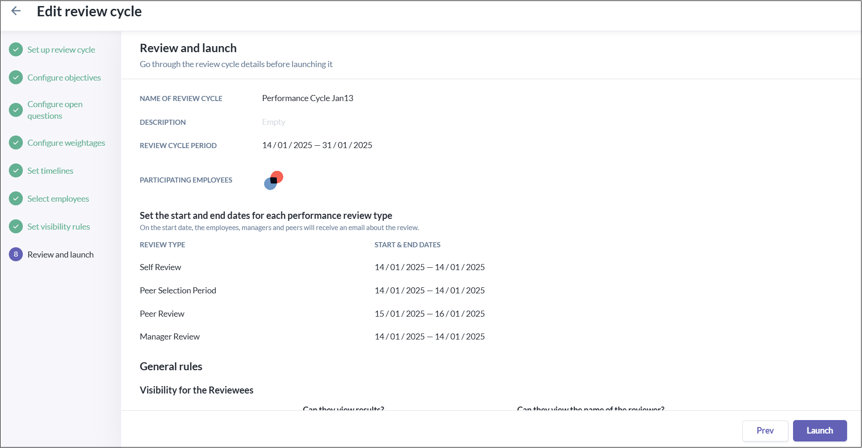862x448 pixels.
Task: Click the Configure objectives checkmark icon
Action: point(16,77)
